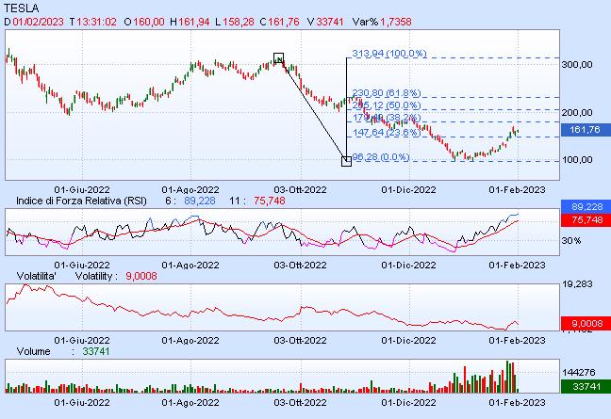Image resolution: width=611 pixels, height=419 pixels.
Task: Click the Var% value 1,7358
Action: tap(396, 22)
